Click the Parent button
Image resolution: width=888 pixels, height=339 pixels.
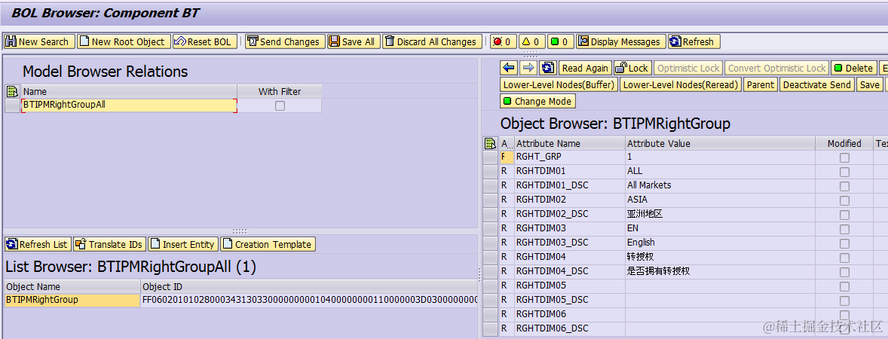pyautogui.click(x=761, y=85)
